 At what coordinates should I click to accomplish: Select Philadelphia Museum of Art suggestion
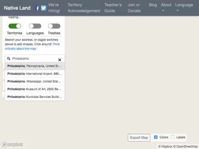[x=35, y=89]
